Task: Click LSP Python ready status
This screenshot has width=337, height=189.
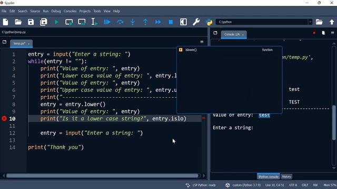Action: point(201,185)
